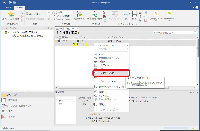Click 新しい検索 button in ribbon
The image size is (200, 131).
click(34, 14)
